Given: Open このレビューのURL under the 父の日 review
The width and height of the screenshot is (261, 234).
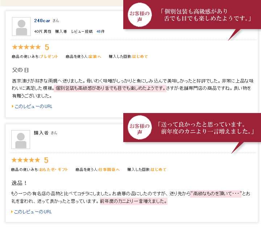Looking at the screenshot, I should [33, 106].
